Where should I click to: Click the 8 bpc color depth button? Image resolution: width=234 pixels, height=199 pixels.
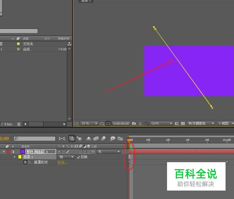tap(8, 124)
